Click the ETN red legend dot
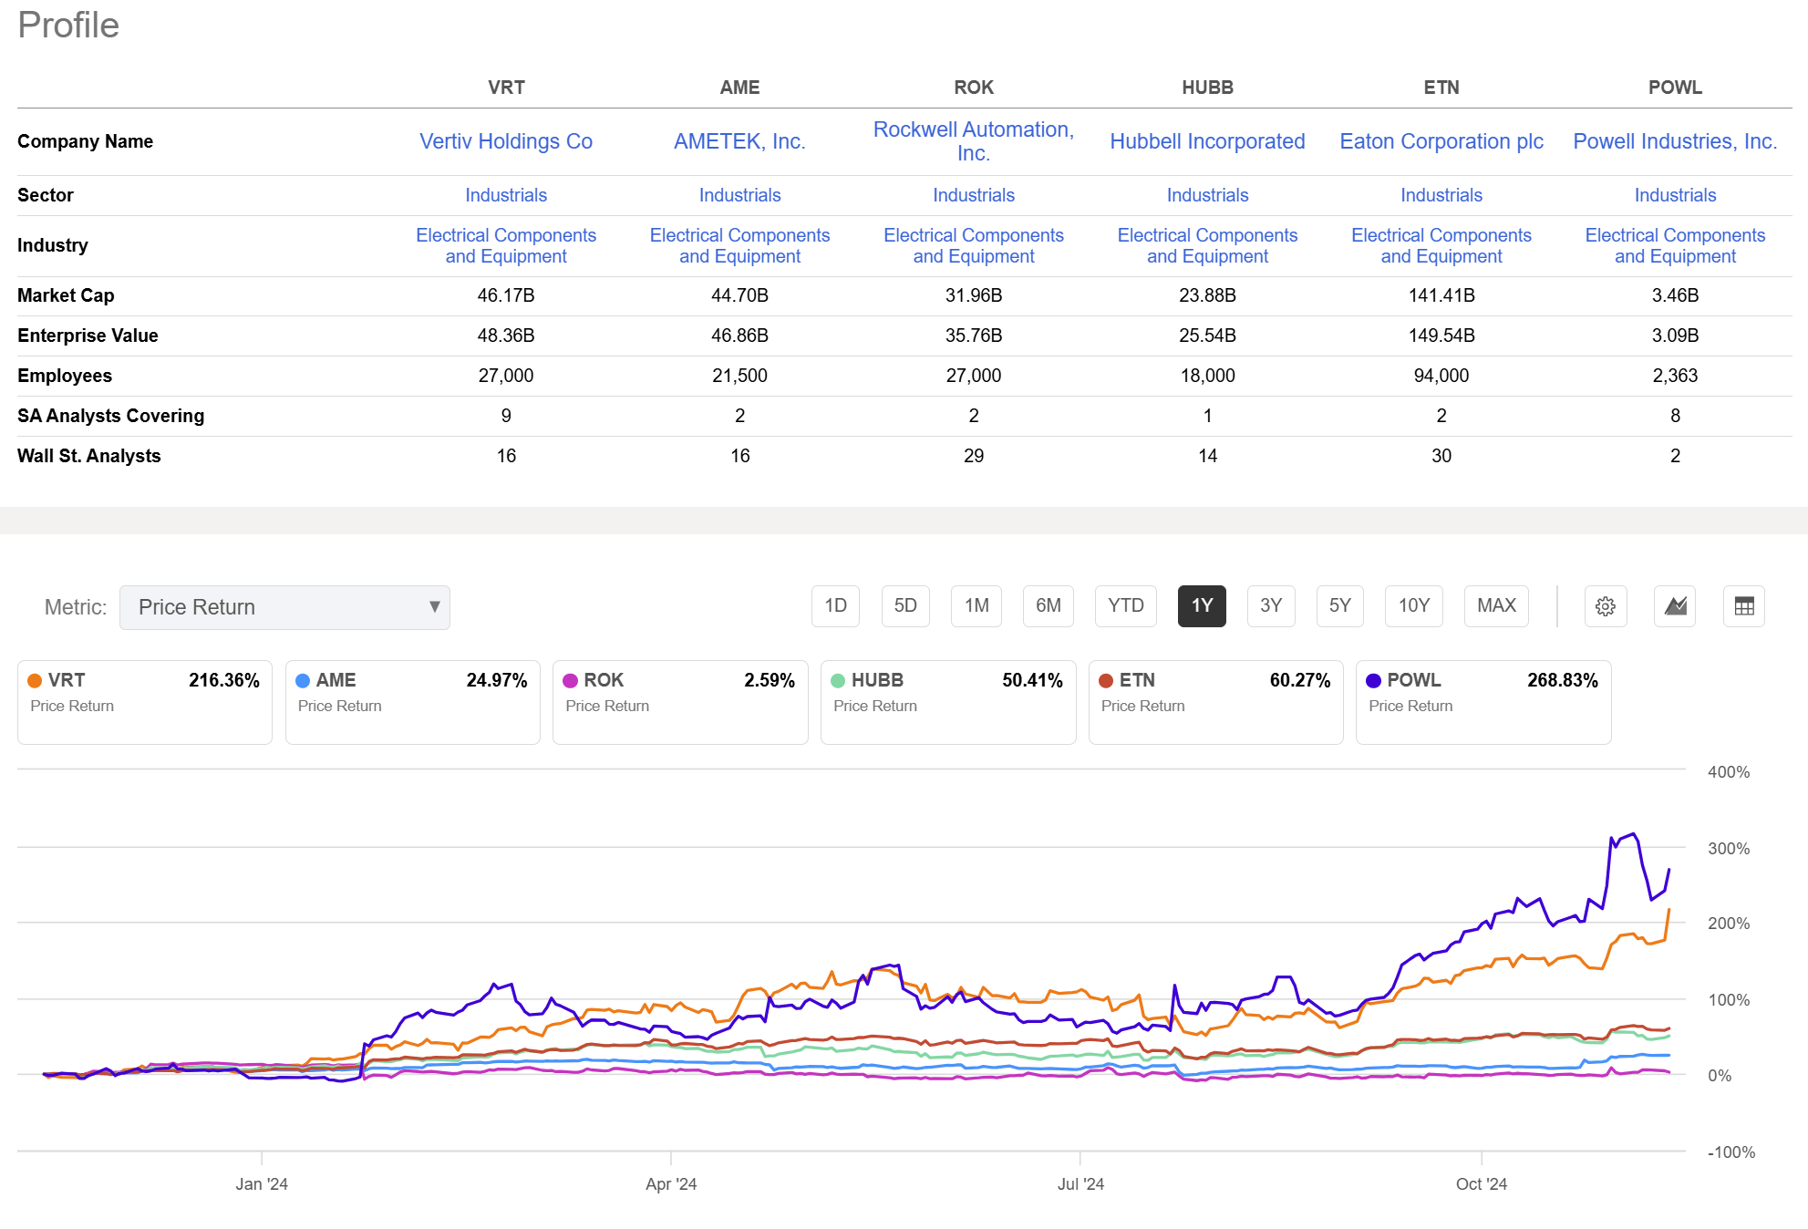This screenshot has height=1229, width=1808. pyautogui.click(x=1105, y=680)
